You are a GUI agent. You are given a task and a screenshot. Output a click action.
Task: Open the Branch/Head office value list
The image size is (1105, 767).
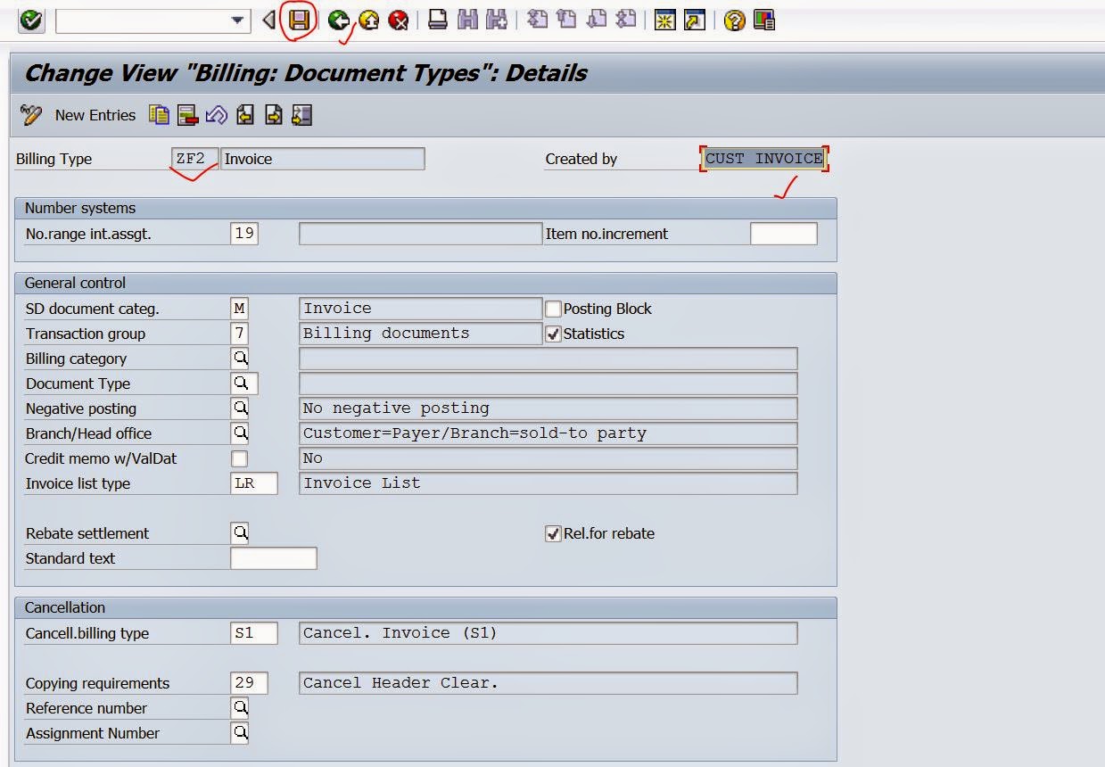(240, 433)
